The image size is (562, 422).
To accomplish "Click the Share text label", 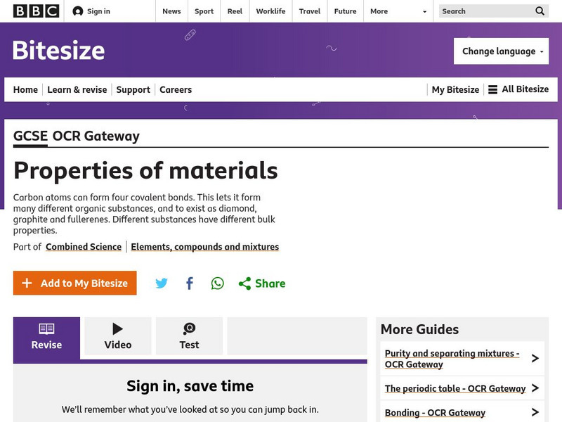I will tap(270, 283).
